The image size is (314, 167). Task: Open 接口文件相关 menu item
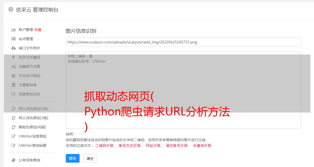coord(29,48)
